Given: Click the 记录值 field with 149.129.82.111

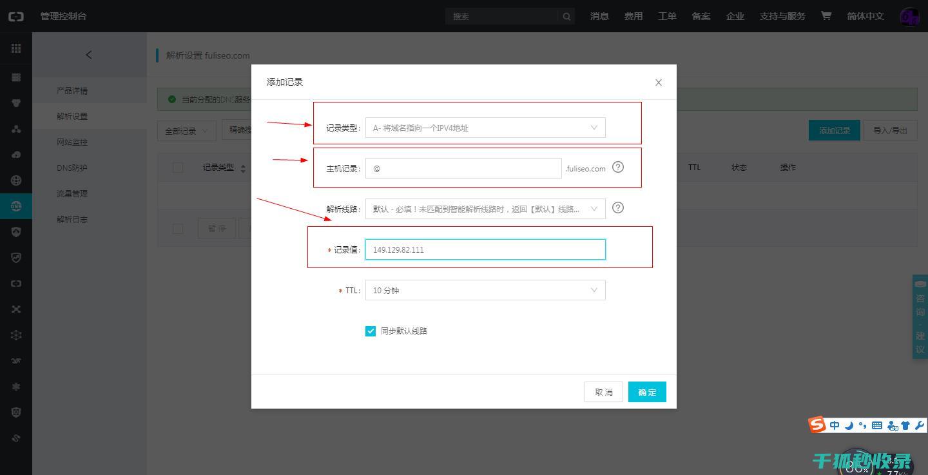Looking at the screenshot, I should coord(485,249).
